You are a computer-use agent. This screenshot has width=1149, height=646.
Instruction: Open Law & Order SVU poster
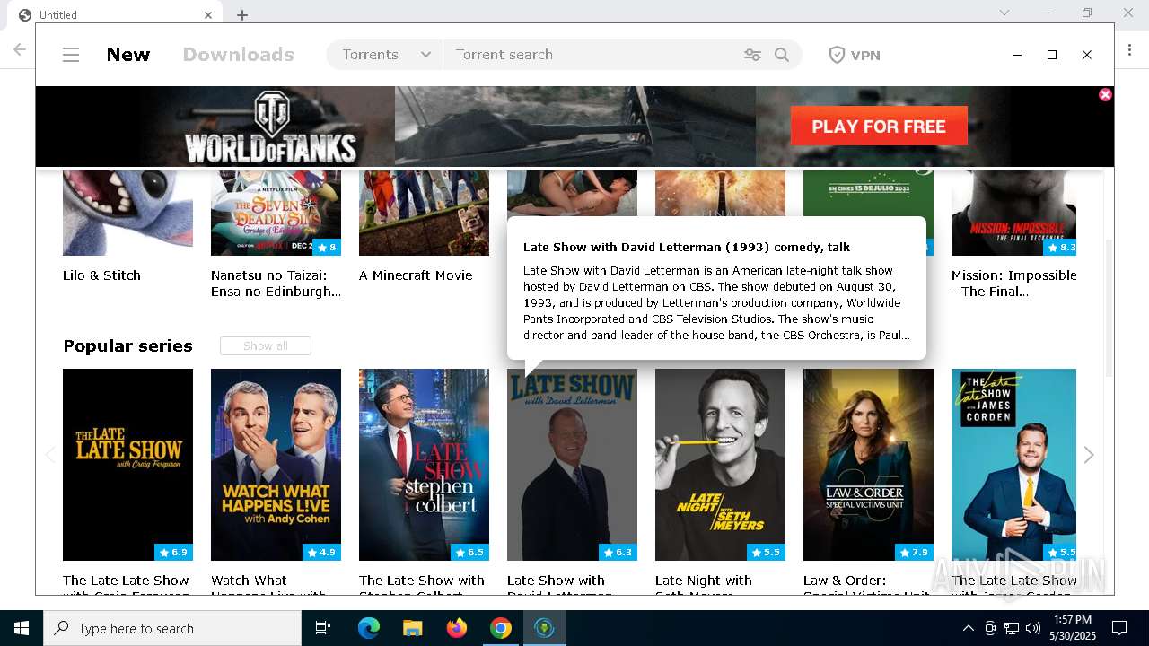coord(868,465)
